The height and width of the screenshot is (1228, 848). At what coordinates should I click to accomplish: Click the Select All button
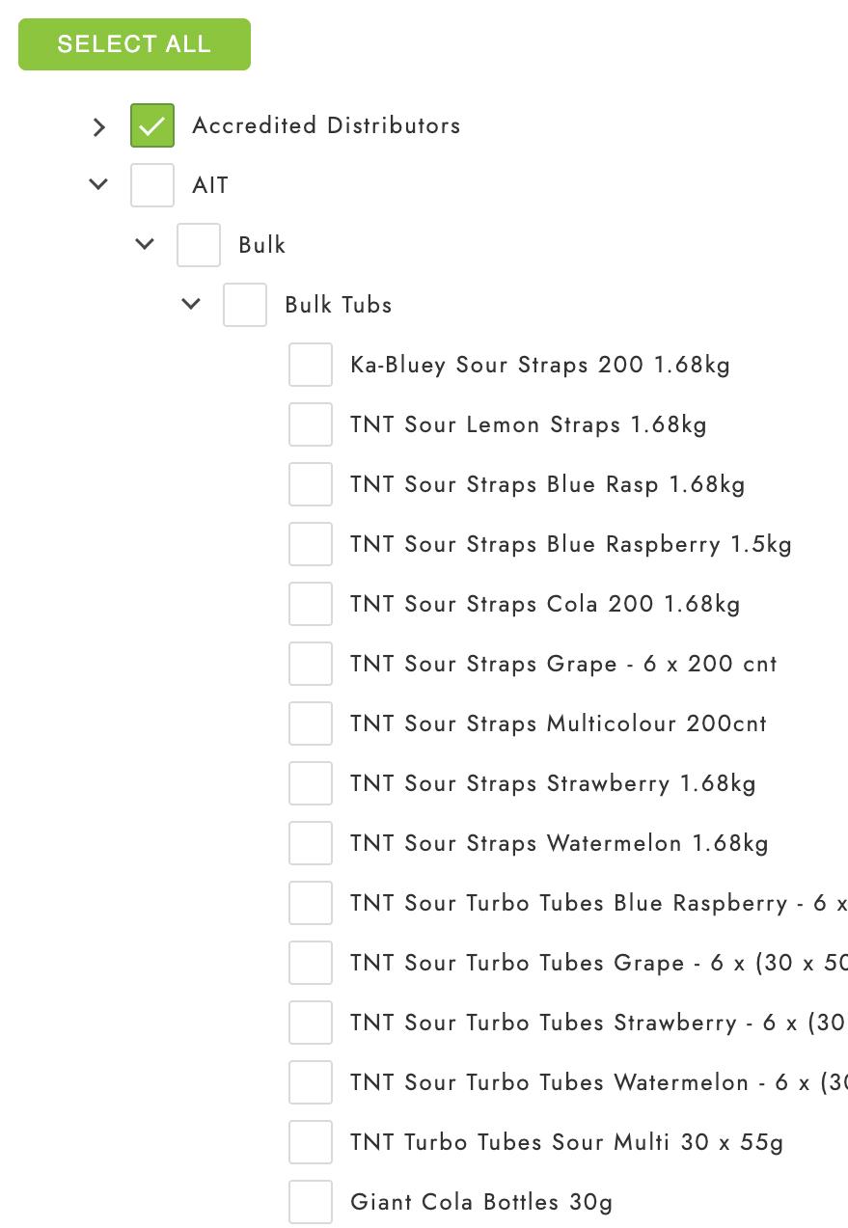tap(134, 44)
